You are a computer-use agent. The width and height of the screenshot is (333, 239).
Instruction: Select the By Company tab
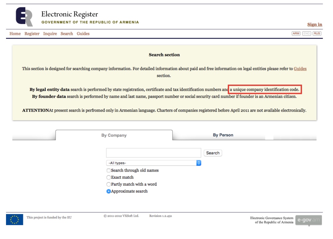[114, 135]
